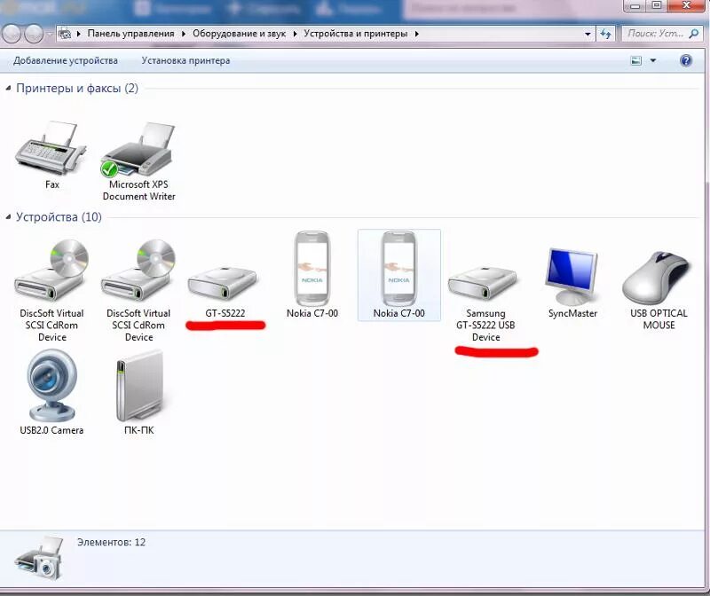Select the Microsoft XPS Document Writer printer icon
Screen dimensions: 710x596
[138, 150]
